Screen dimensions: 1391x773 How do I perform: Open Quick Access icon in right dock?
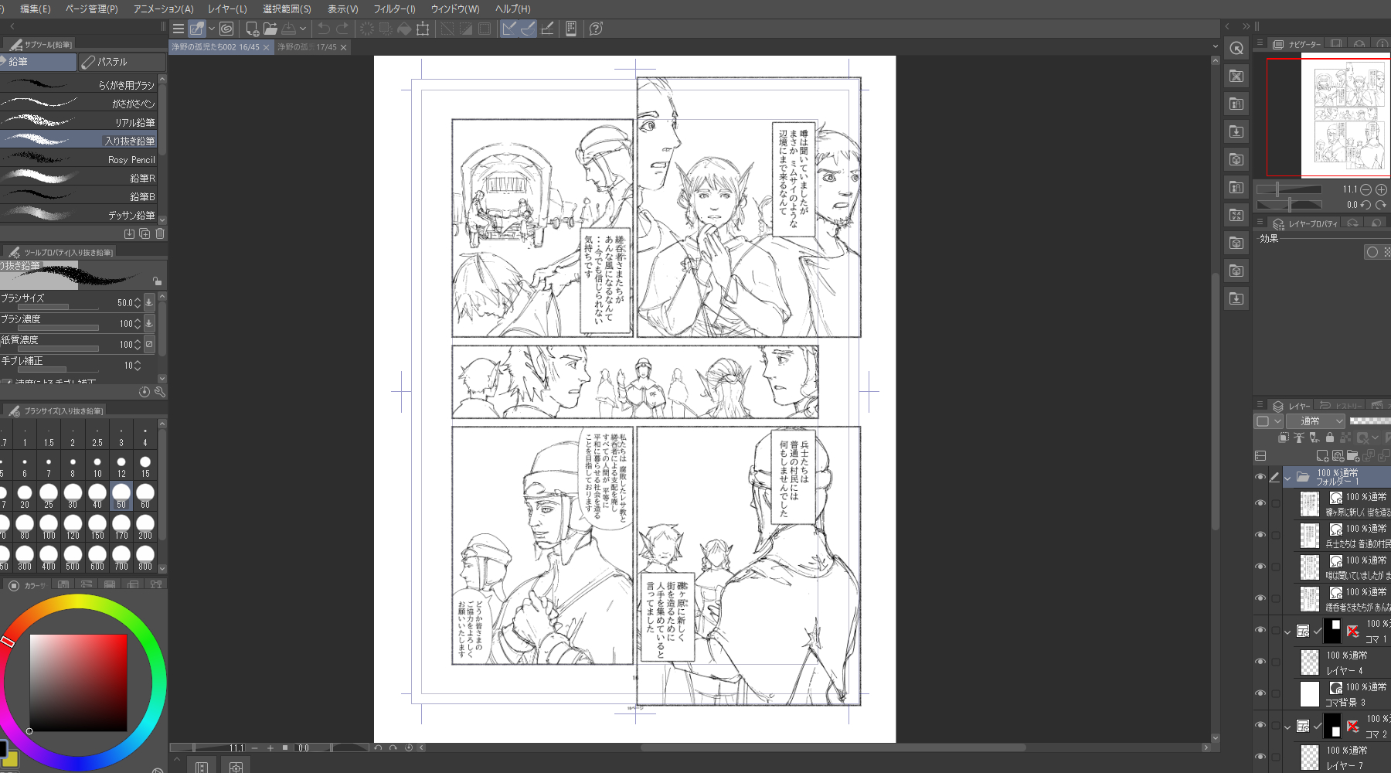point(1236,48)
